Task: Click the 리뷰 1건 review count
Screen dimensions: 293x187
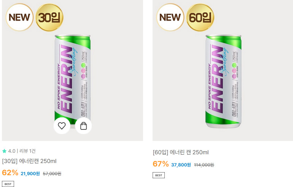Action: (27, 151)
